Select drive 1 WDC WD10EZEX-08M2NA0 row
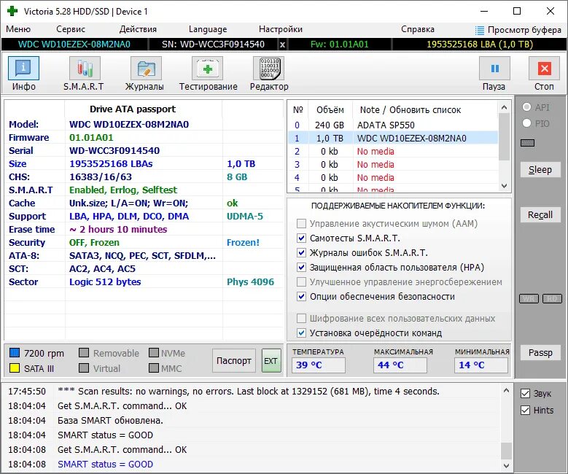This screenshot has height=474, width=568. [393, 138]
